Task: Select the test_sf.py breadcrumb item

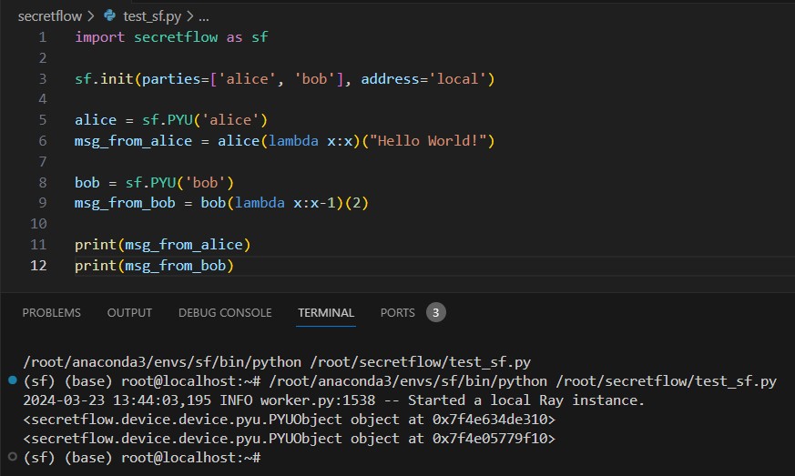Action: (151, 16)
